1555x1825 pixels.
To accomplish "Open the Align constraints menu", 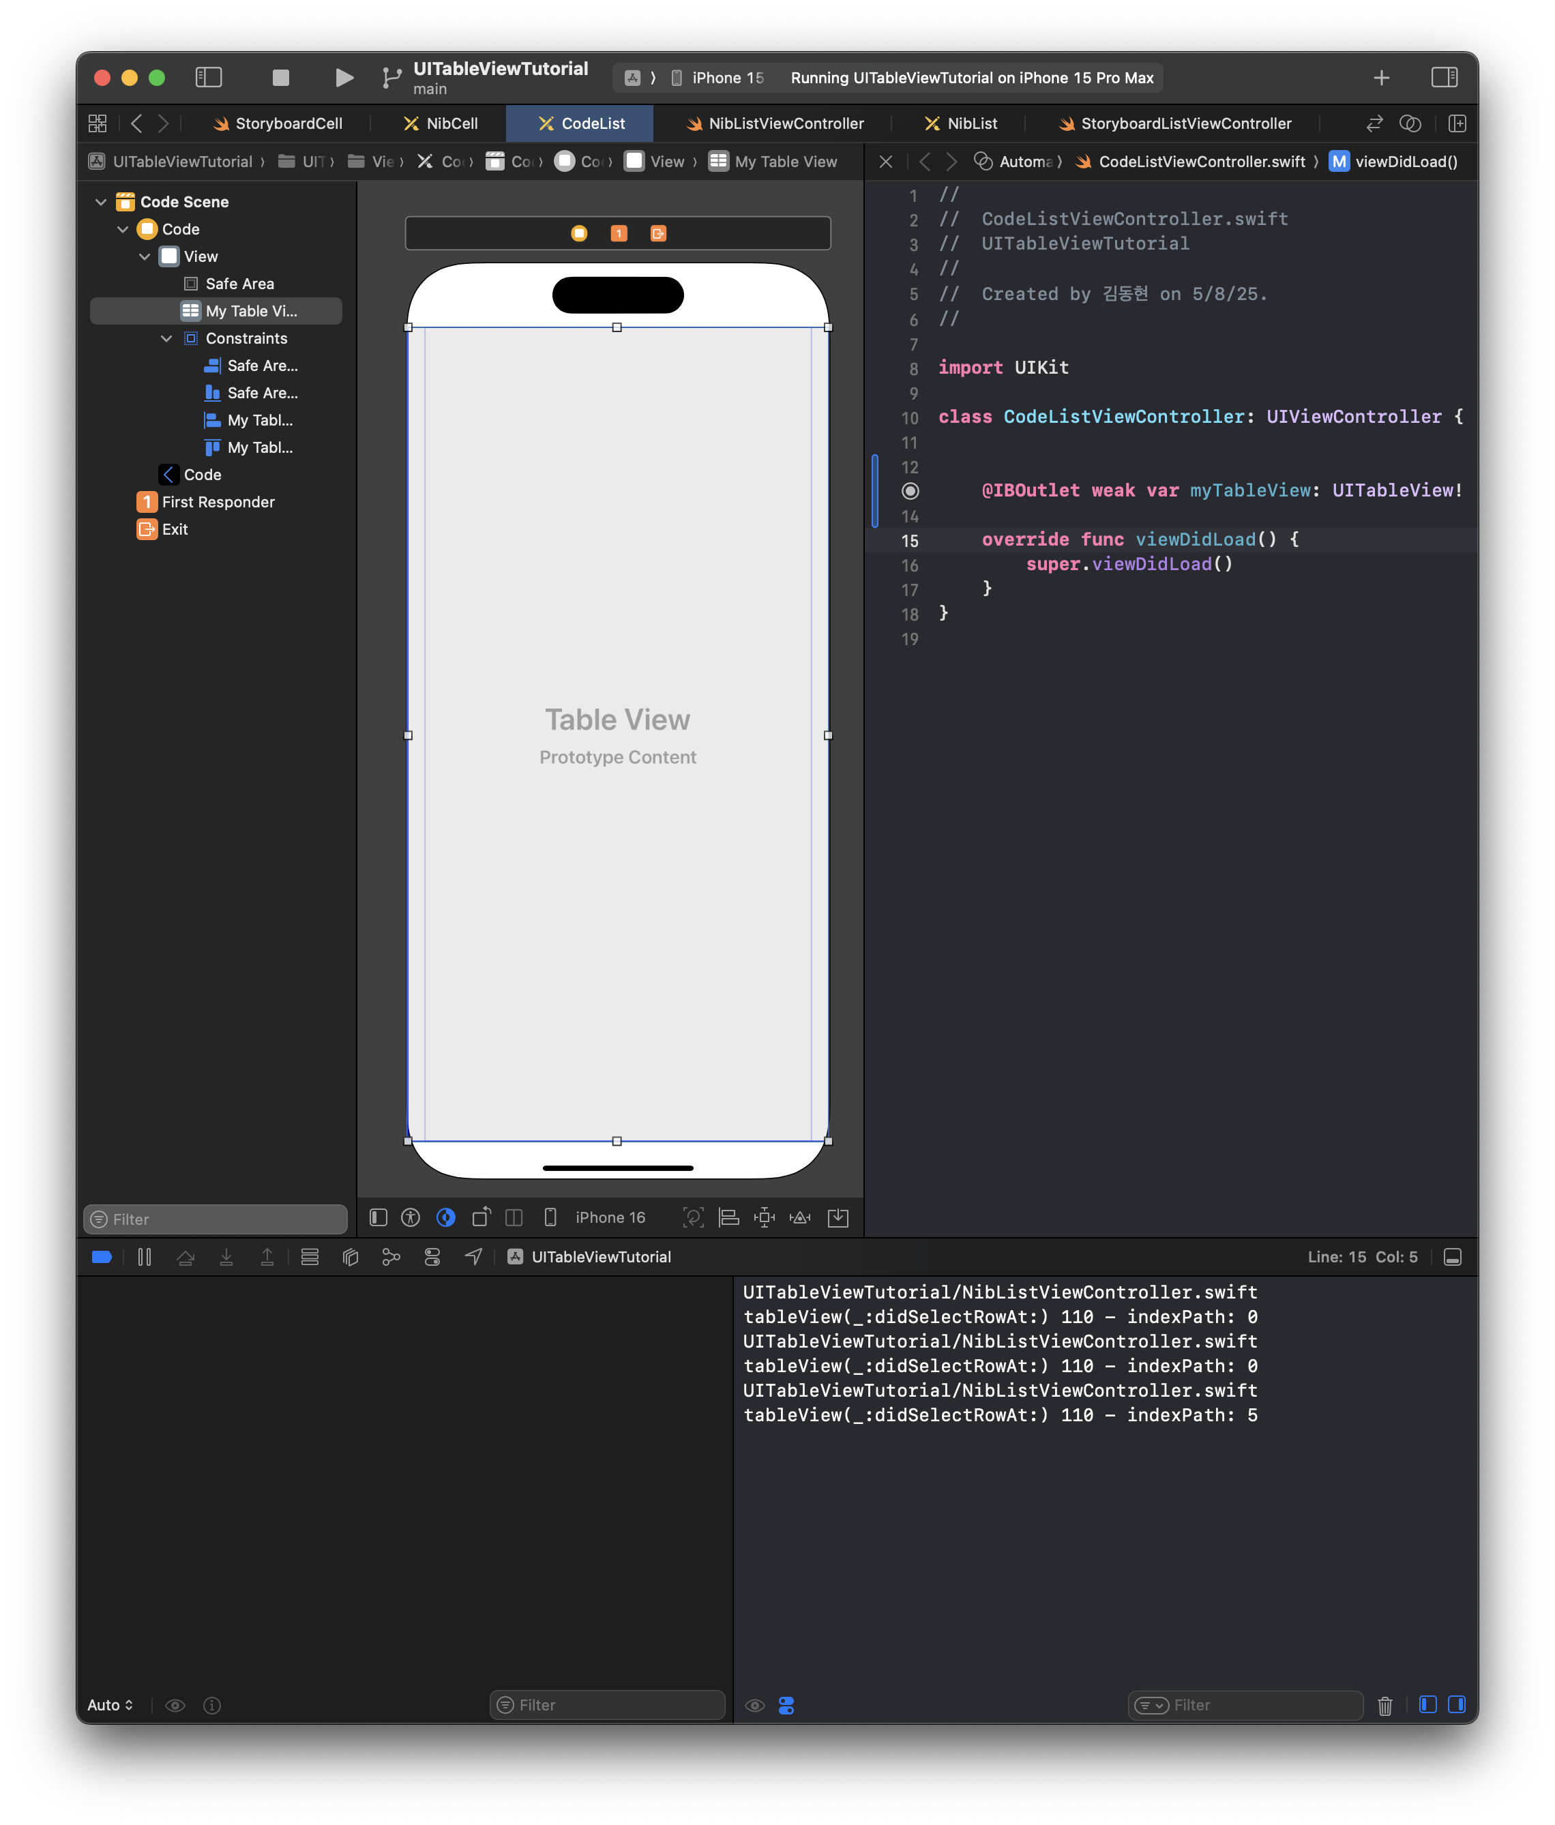I will (x=728, y=1217).
